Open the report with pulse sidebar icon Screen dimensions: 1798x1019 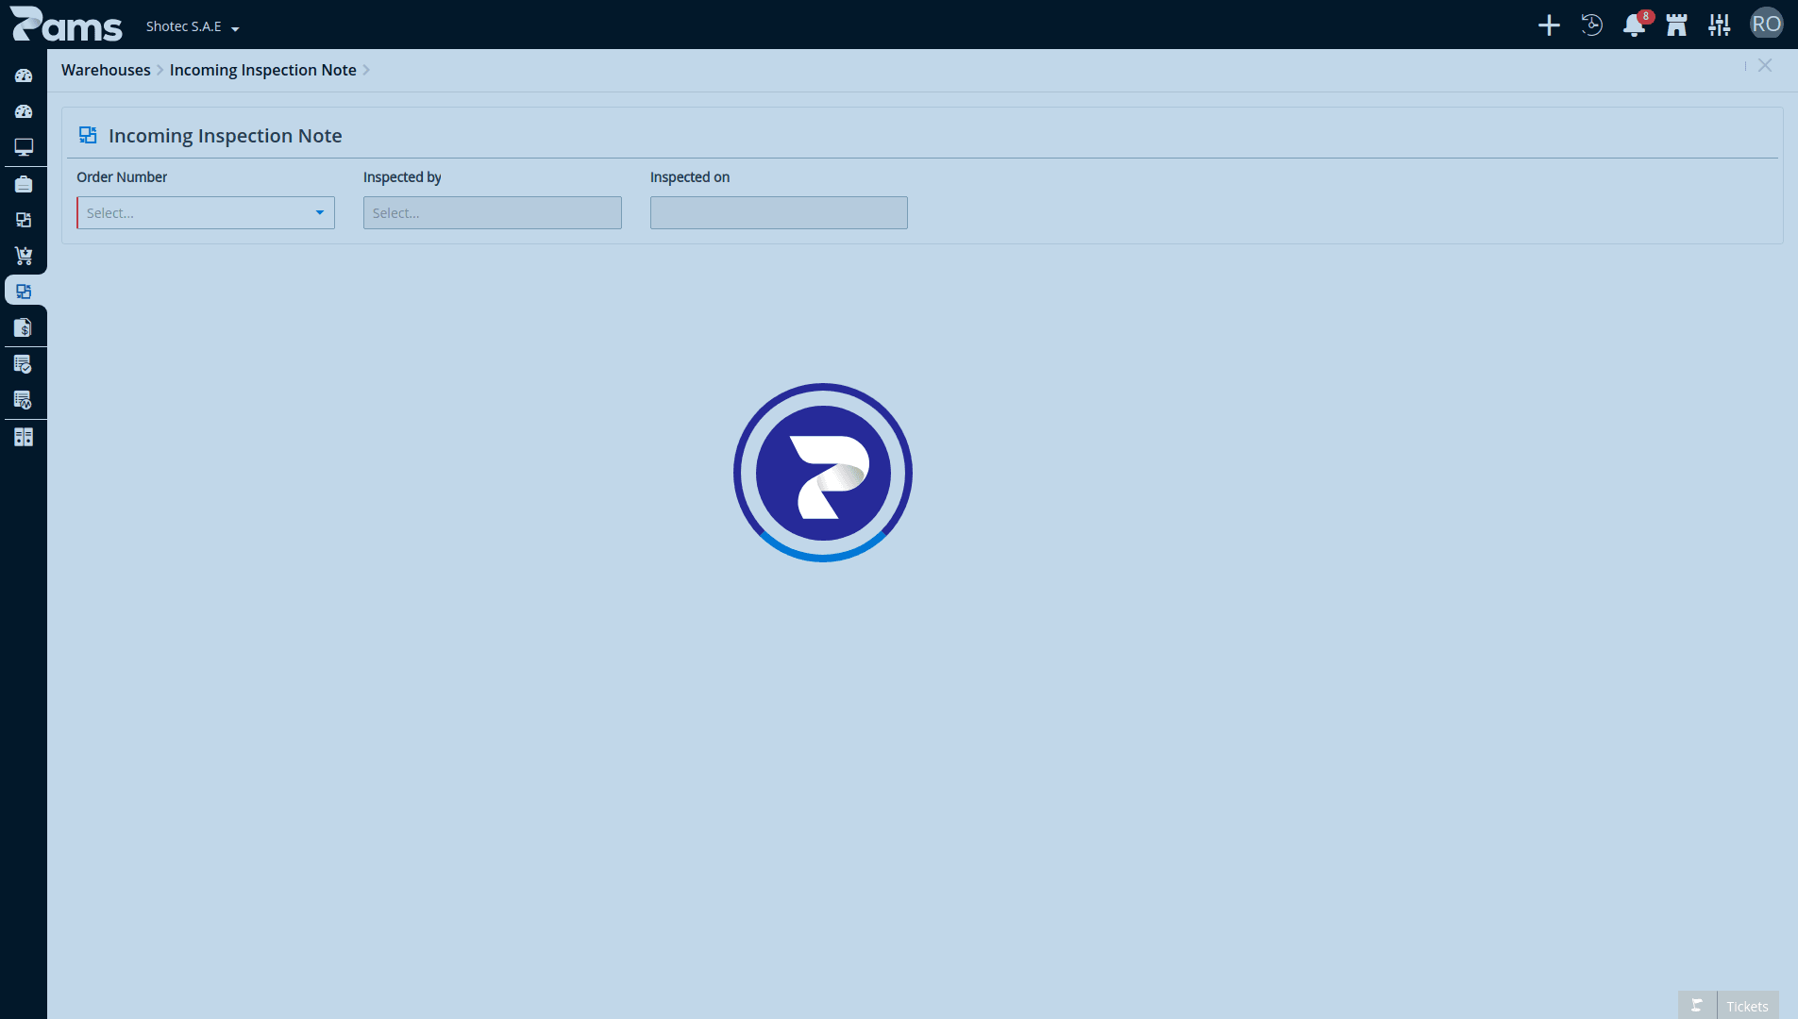24,400
